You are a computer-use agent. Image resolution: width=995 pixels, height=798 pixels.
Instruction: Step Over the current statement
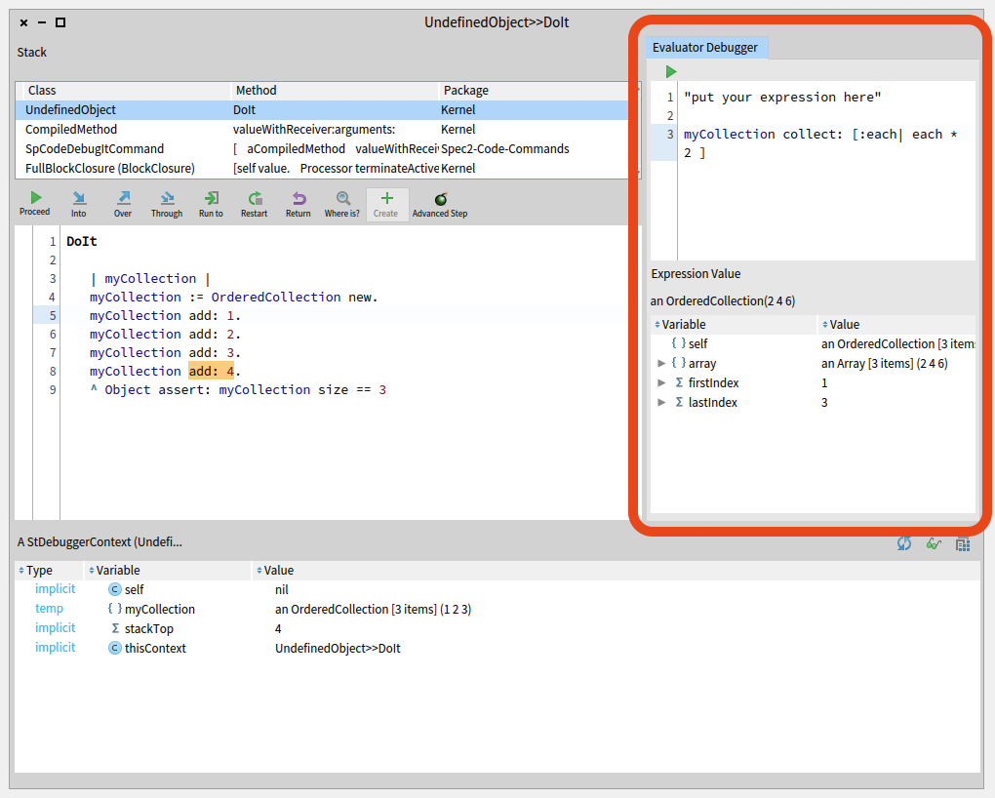pyautogui.click(x=123, y=203)
